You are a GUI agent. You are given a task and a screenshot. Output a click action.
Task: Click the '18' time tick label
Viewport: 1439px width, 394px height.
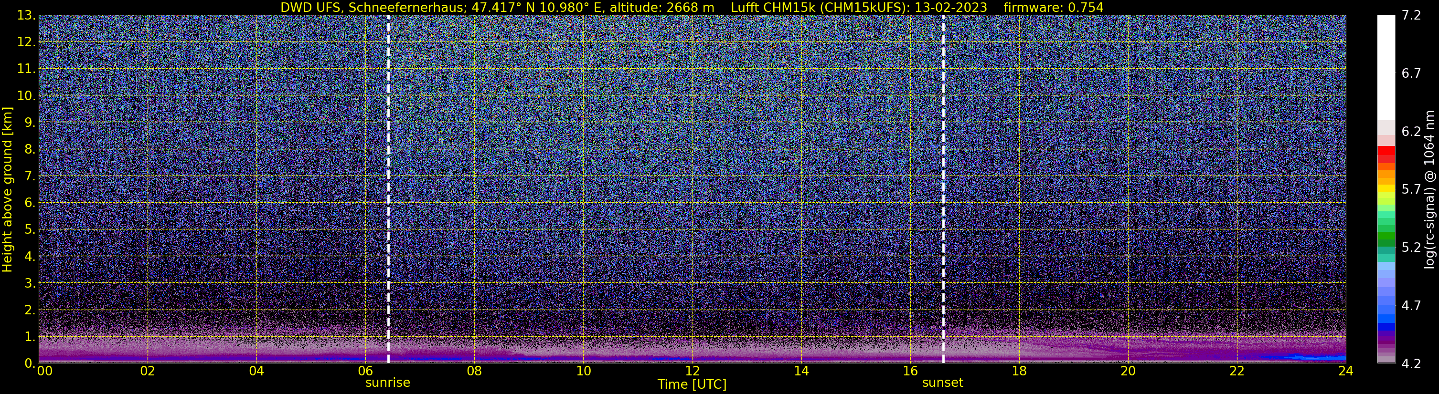coord(1019,371)
